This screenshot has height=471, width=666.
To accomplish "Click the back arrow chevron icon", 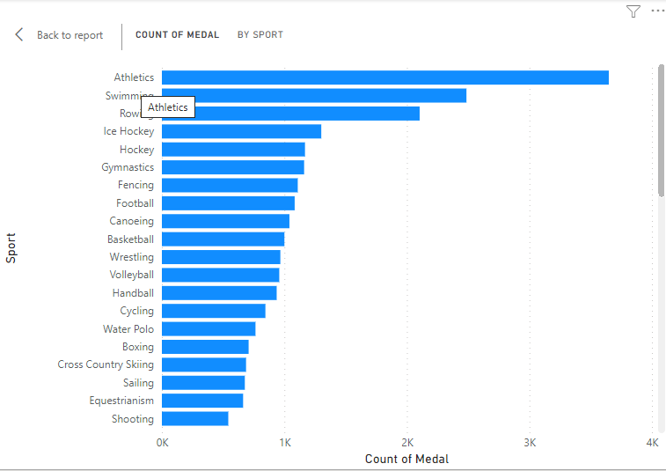I will point(19,35).
